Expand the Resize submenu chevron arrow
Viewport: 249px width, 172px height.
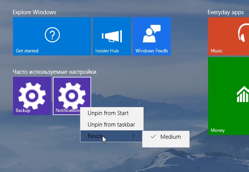(133, 136)
